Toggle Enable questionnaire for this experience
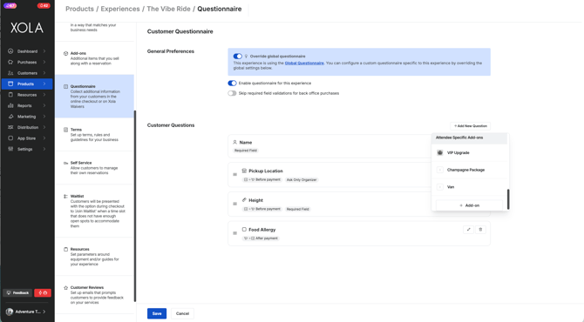Image resolution: width=584 pixels, height=322 pixels. tap(232, 84)
